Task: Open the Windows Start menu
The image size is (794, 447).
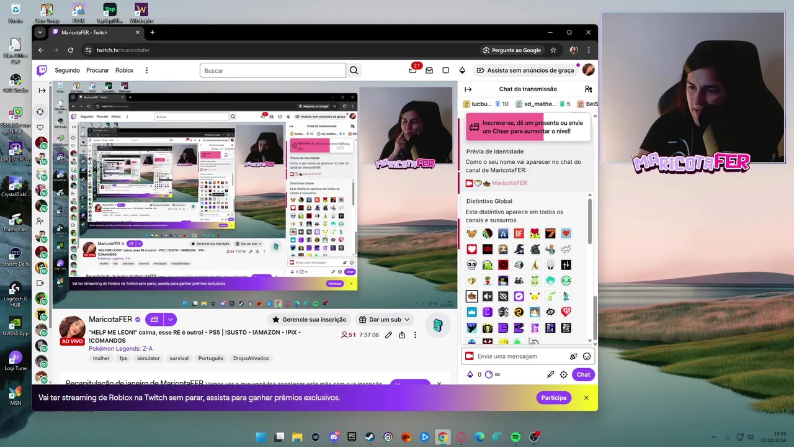Action: (x=261, y=437)
